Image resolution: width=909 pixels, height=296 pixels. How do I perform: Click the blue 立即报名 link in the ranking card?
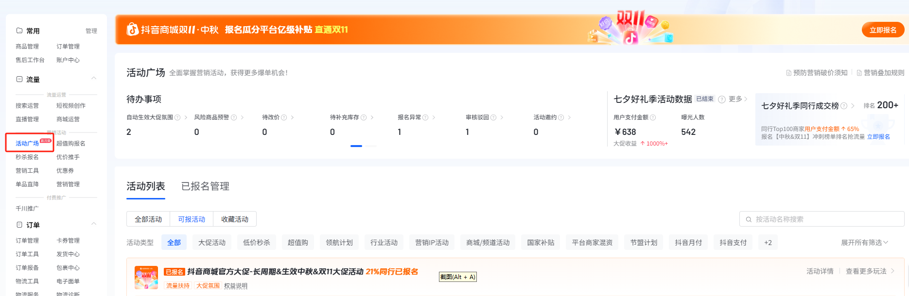coord(878,137)
